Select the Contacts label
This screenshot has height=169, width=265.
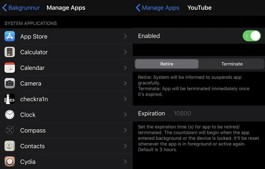pyautogui.click(x=32, y=146)
